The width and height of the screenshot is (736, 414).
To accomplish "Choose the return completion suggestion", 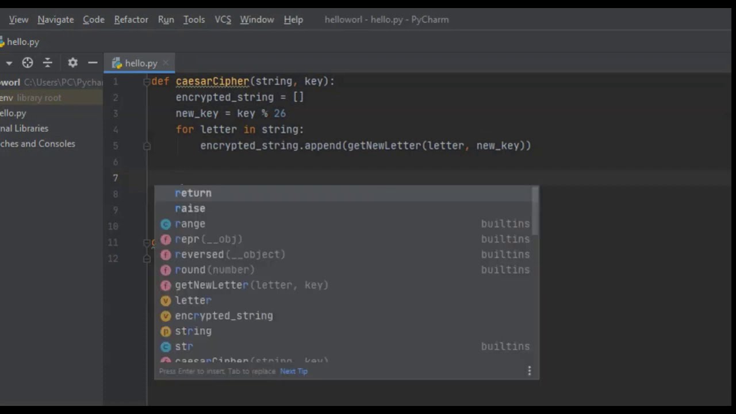I will tap(343, 193).
